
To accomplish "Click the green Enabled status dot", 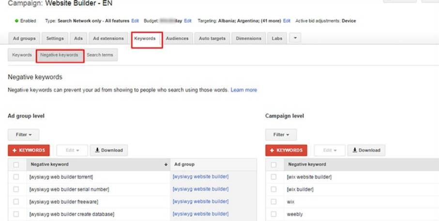I will (x=16, y=21).
